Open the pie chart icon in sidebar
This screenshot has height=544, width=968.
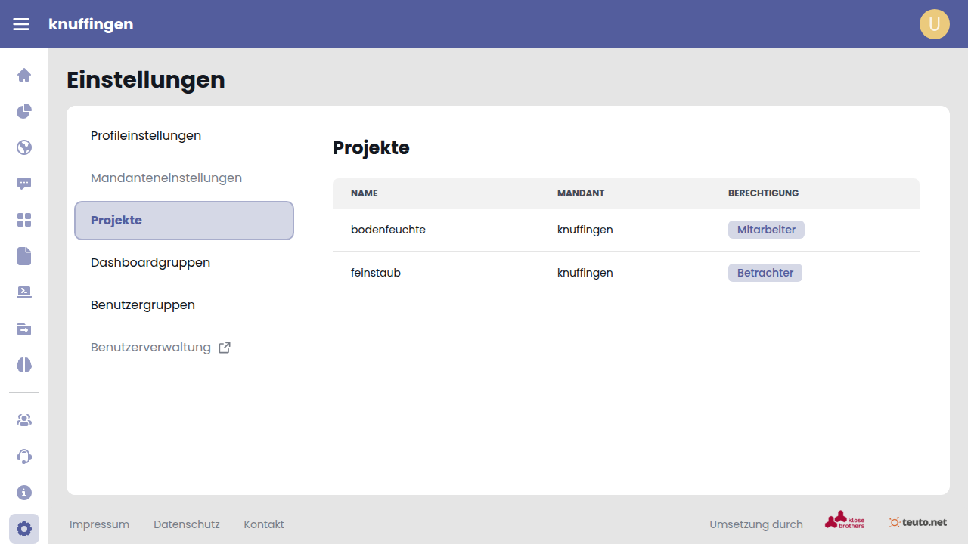pos(24,111)
